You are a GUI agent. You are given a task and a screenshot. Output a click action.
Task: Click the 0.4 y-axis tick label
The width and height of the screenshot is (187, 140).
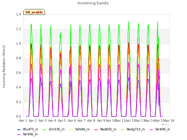point(18,87)
